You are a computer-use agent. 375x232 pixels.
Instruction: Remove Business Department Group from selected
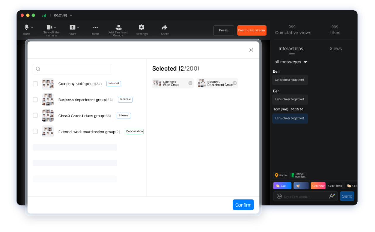click(235, 83)
